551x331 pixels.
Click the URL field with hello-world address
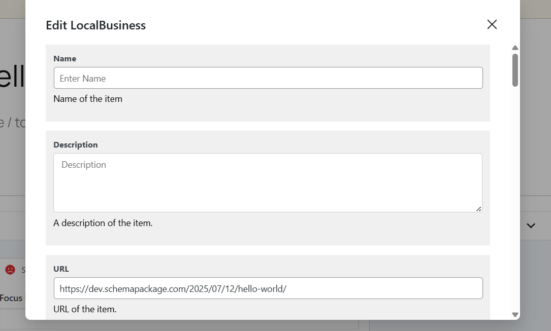click(268, 288)
